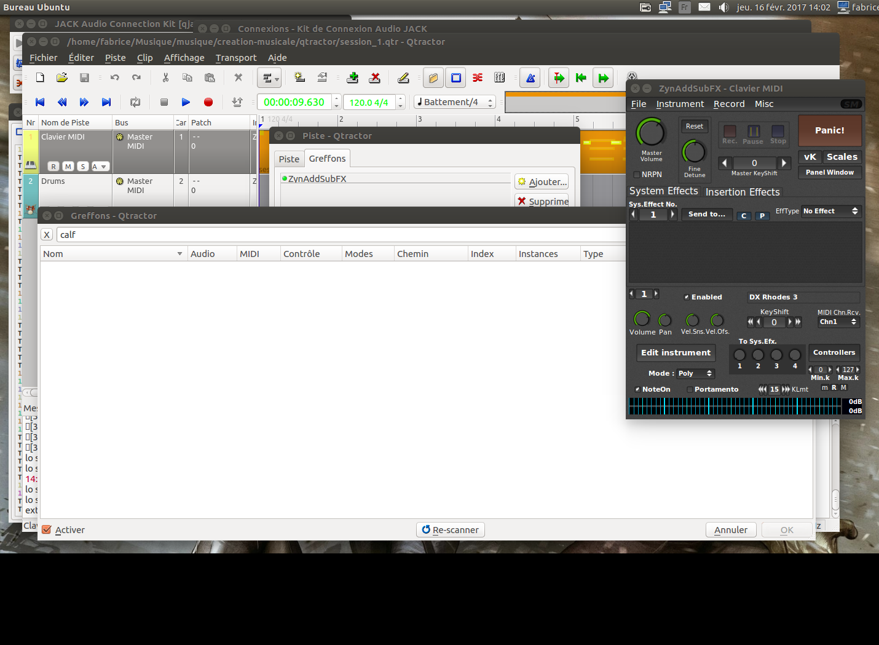Screen dimensions: 879x645
Task: Toggle the metronome icon in the toolbar
Action: click(x=530, y=78)
